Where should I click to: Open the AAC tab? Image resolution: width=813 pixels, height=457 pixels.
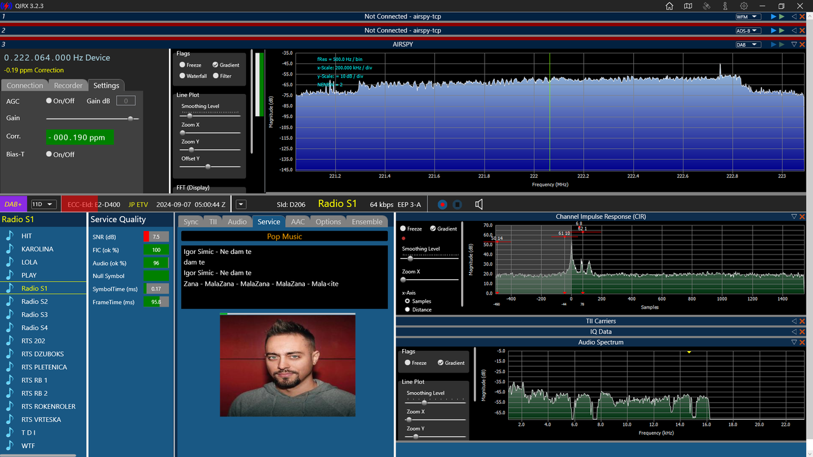tap(298, 222)
